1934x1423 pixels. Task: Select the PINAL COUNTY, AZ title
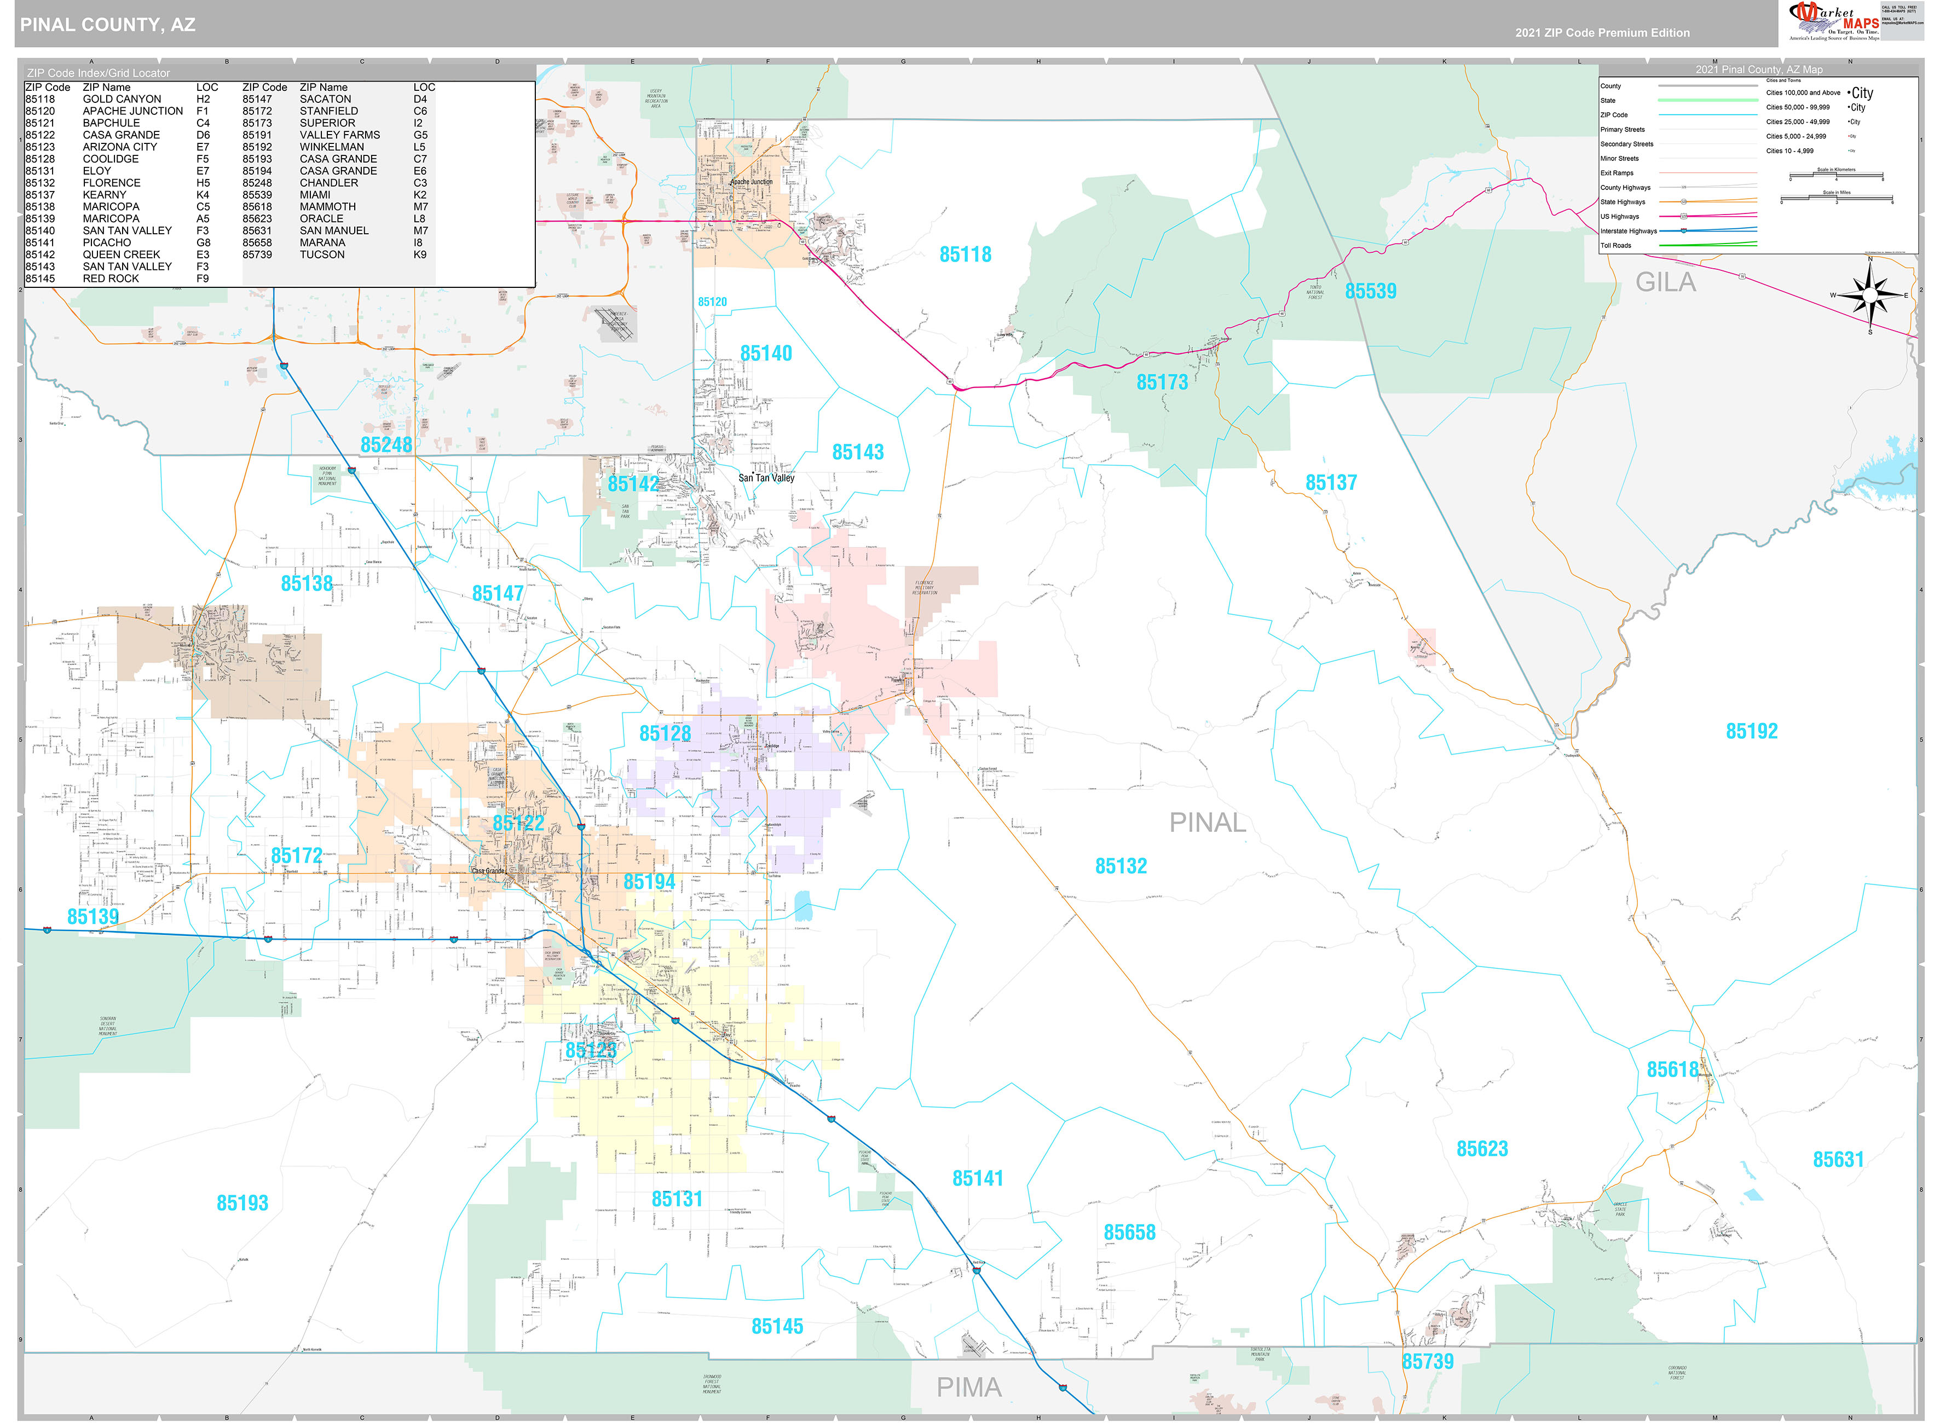pos(108,25)
